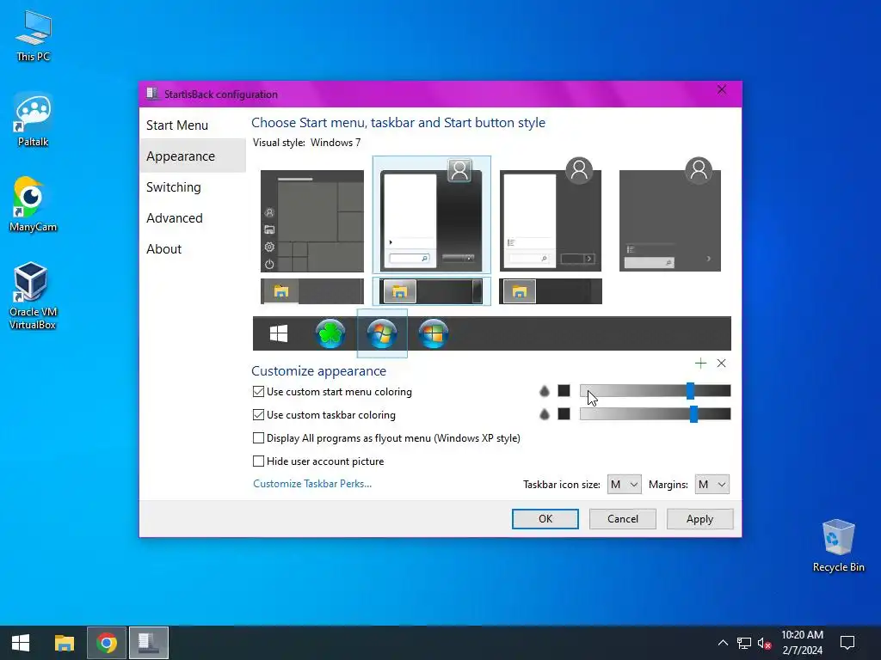Click the StartIsBack taskbar button

148,643
